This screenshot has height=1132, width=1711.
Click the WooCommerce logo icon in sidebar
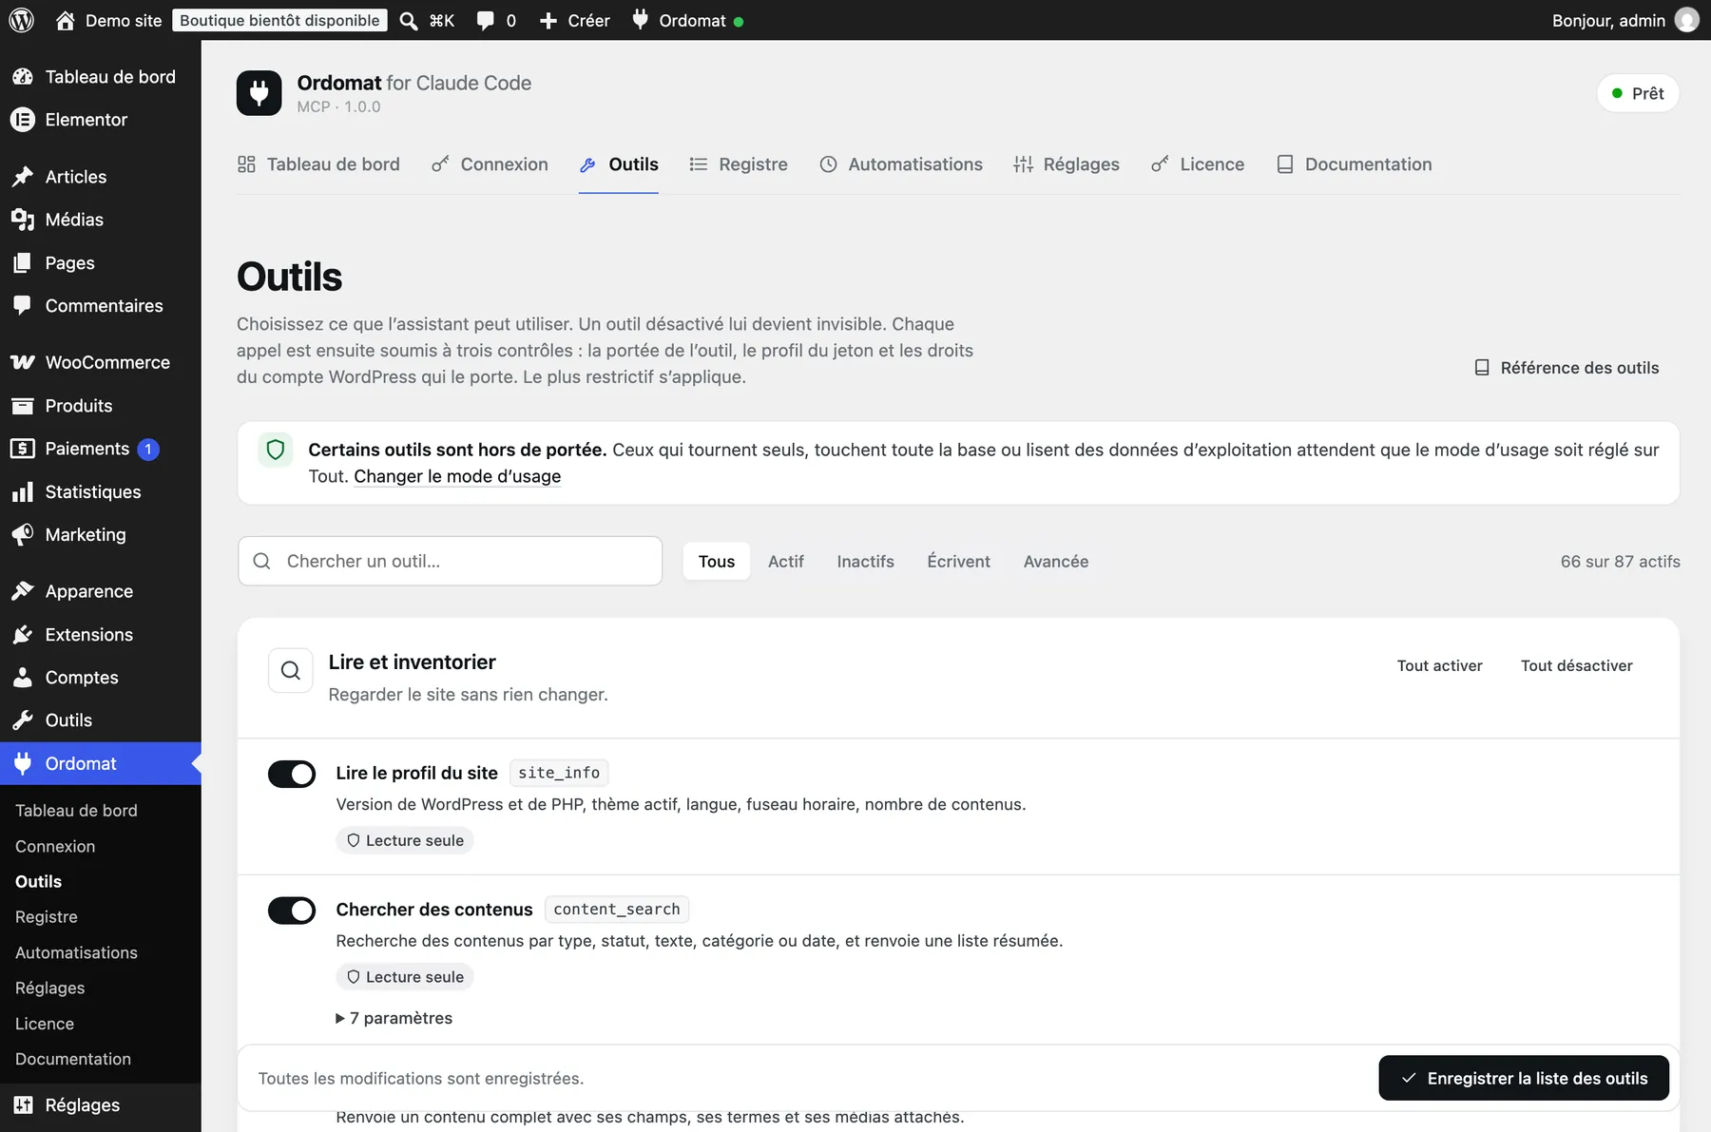(x=23, y=363)
